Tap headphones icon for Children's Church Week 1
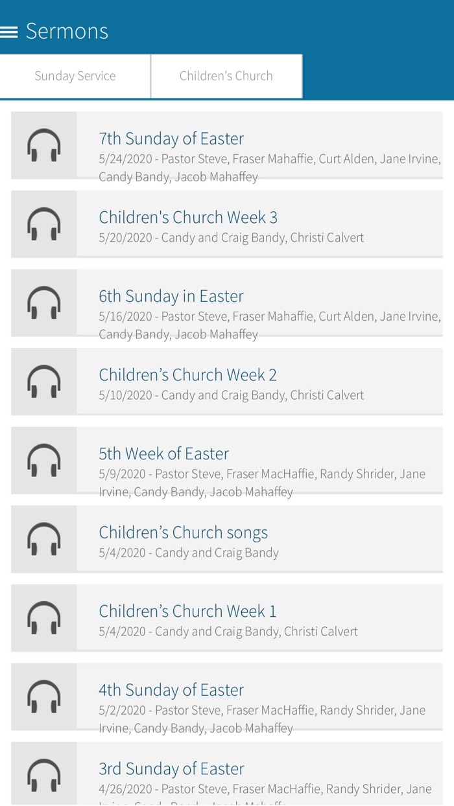 [x=44, y=617]
